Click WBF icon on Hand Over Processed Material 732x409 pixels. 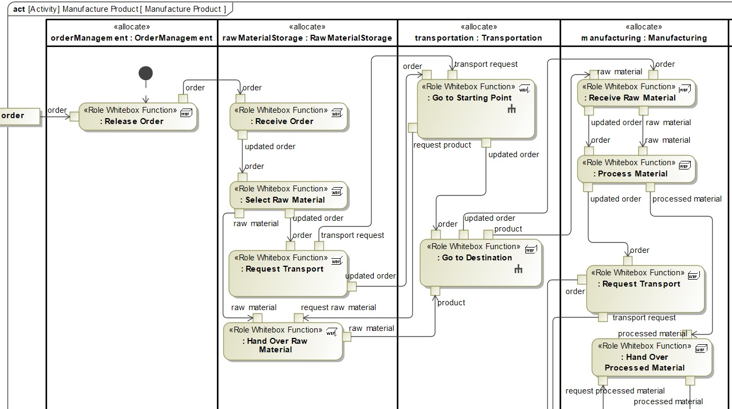pyautogui.click(x=701, y=349)
